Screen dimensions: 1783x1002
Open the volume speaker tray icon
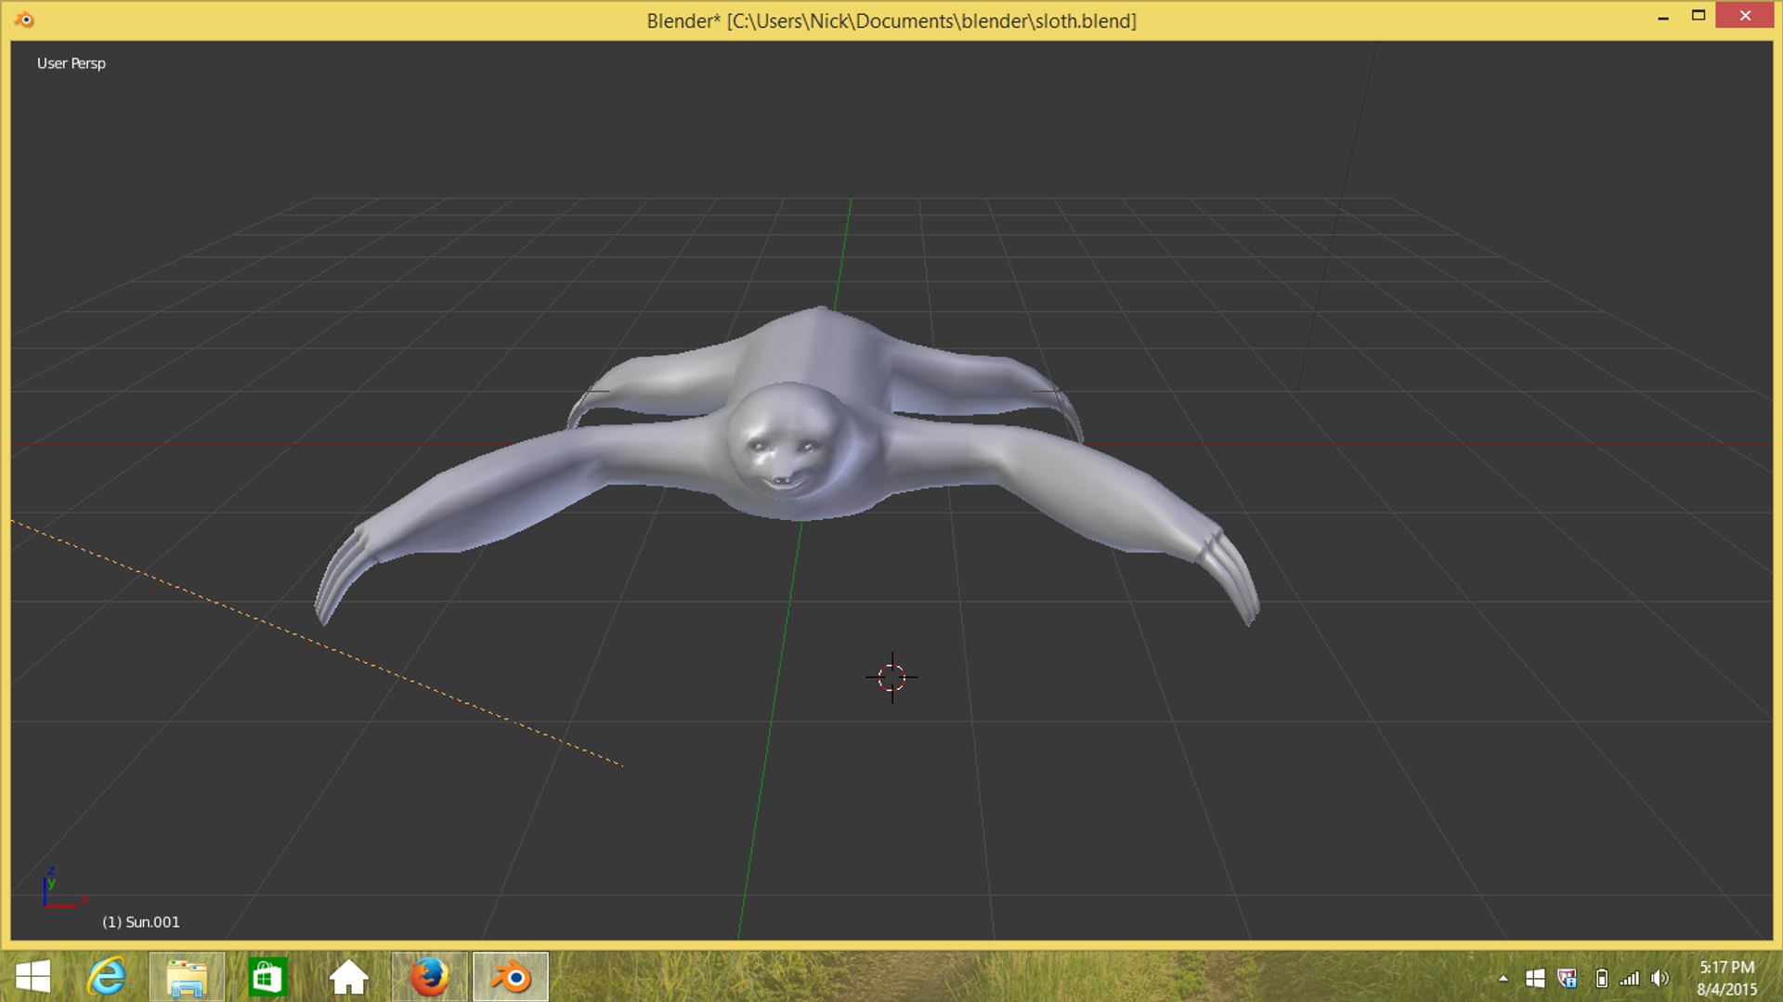(x=1660, y=978)
